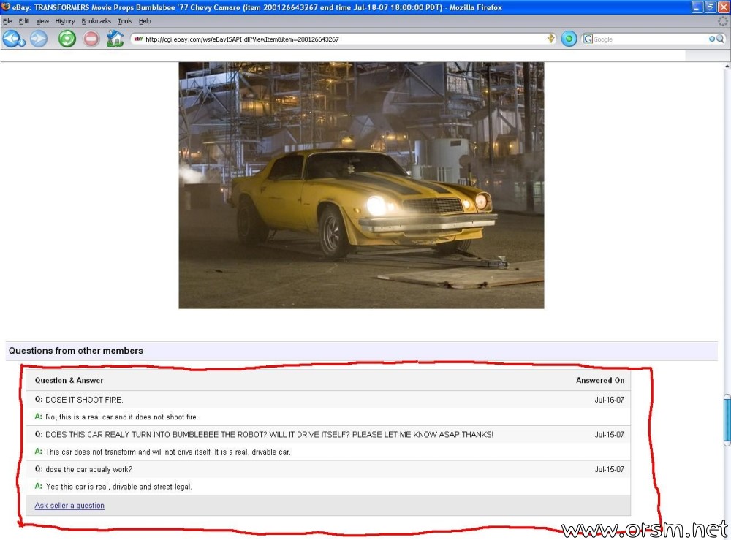Click inside the Google search box

(x=651, y=39)
